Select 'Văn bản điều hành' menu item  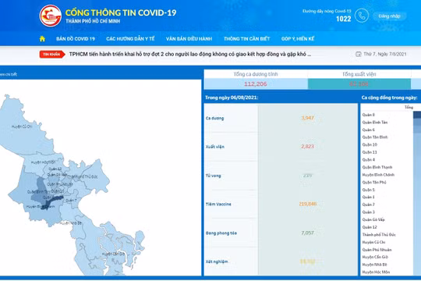(x=189, y=39)
